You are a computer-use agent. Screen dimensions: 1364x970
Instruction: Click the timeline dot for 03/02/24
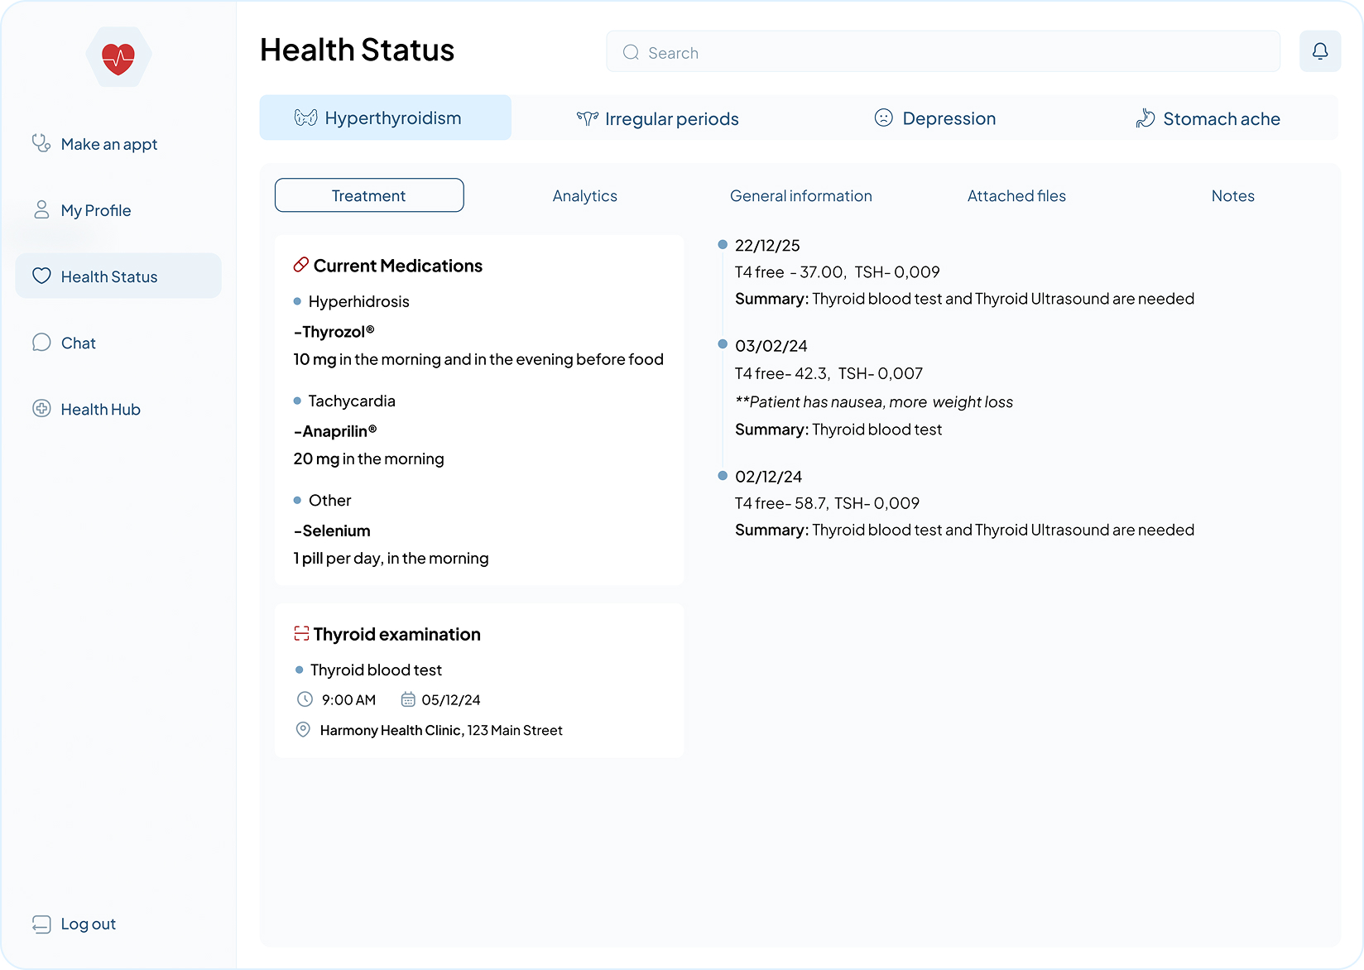coord(723,342)
